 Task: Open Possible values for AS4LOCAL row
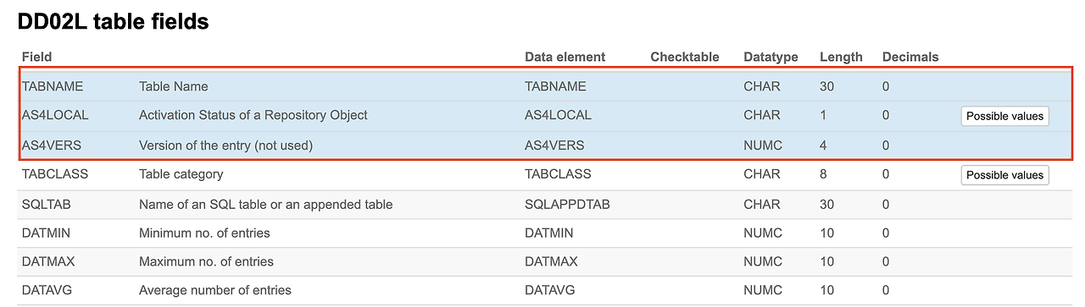tap(1004, 116)
